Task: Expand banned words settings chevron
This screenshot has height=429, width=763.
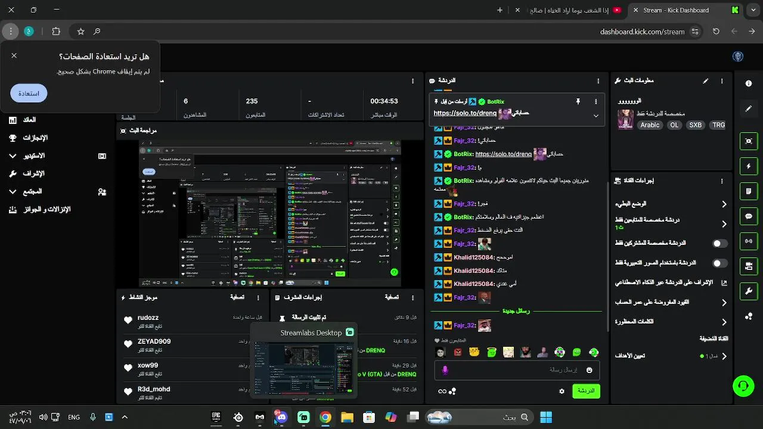Action: tap(724, 322)
